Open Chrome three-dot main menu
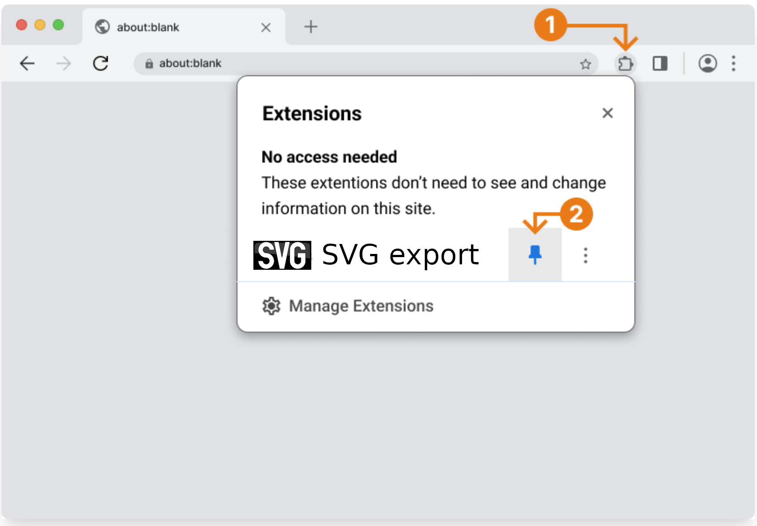Screen dimensions: 757x526 click(733, 63)
